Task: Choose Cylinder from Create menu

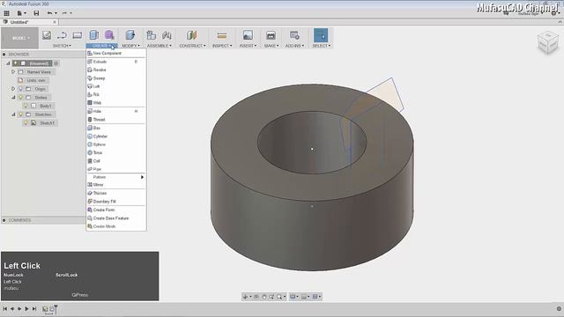Action: [x=116, y=136]
